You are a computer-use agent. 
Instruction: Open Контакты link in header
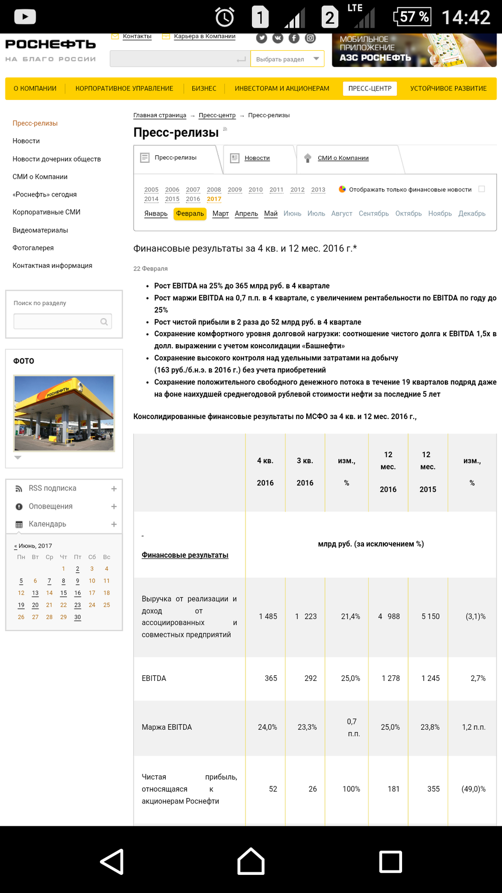click(x=137, y=36)
